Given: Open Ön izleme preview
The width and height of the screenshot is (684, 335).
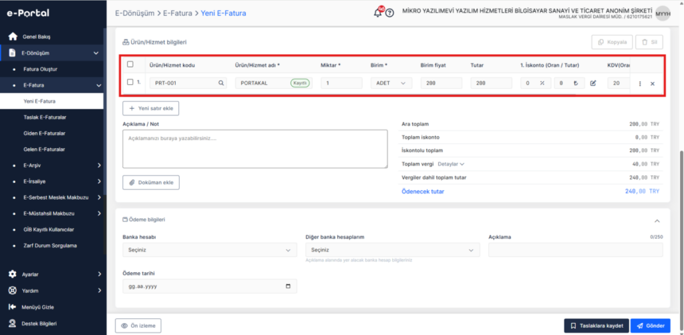Looking at the screenshot, I should pos(138,326).
